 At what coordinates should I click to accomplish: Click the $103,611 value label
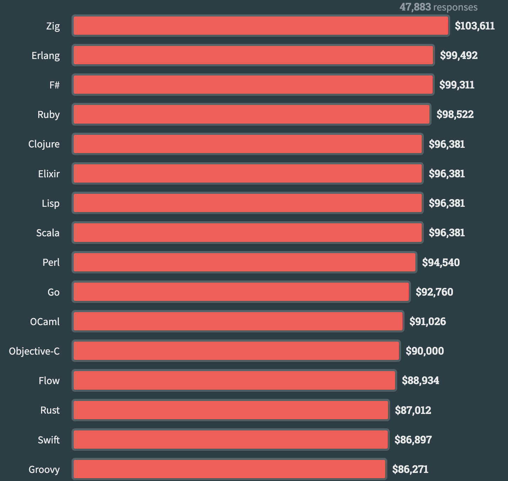click(475, 26)
